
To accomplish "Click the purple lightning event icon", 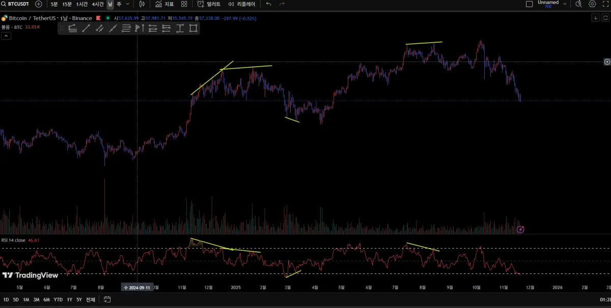I will coord(520,229).
